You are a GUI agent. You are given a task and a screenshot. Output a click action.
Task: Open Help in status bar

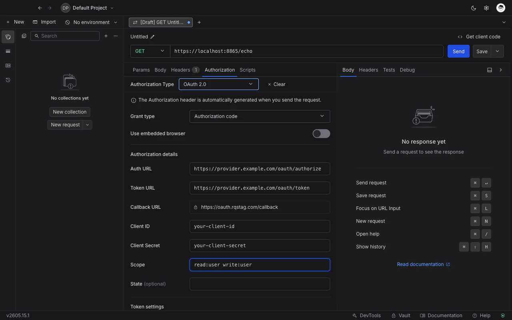[481, 316]
